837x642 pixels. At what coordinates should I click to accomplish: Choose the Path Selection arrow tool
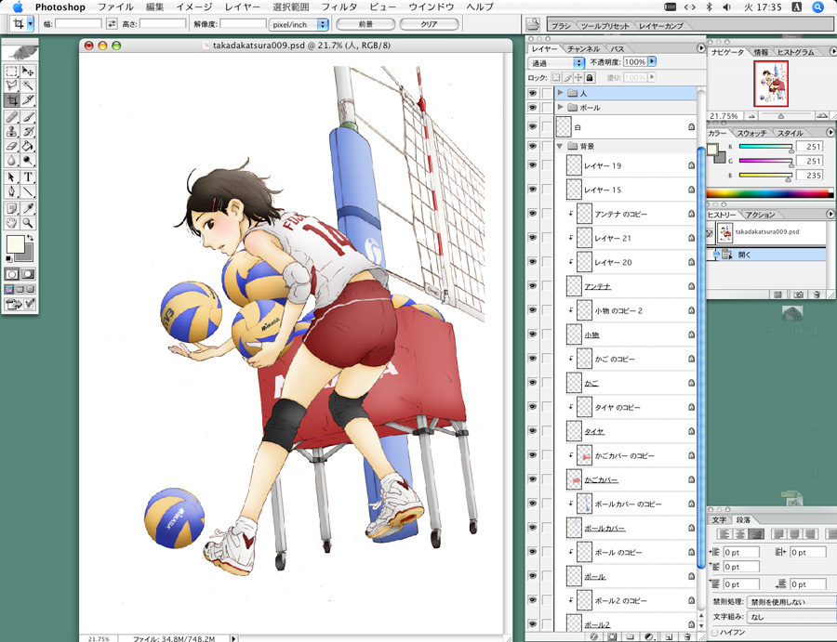pos(12,177)
